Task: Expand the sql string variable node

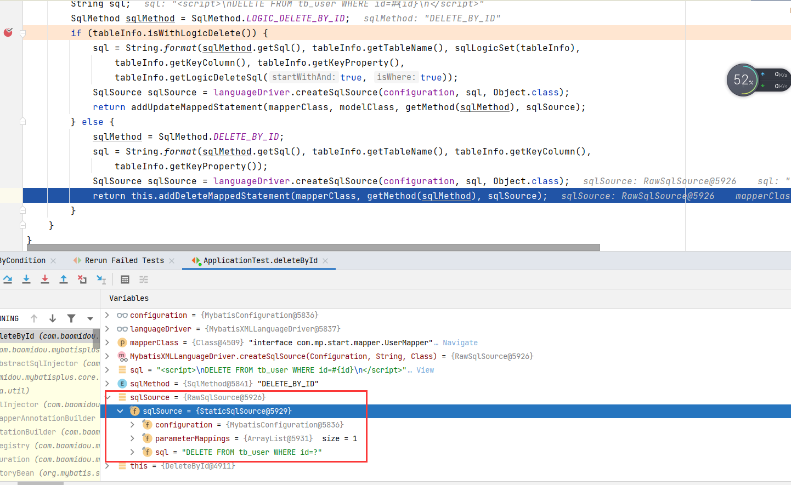Action: pyautogui.click(x=107, y=370)
